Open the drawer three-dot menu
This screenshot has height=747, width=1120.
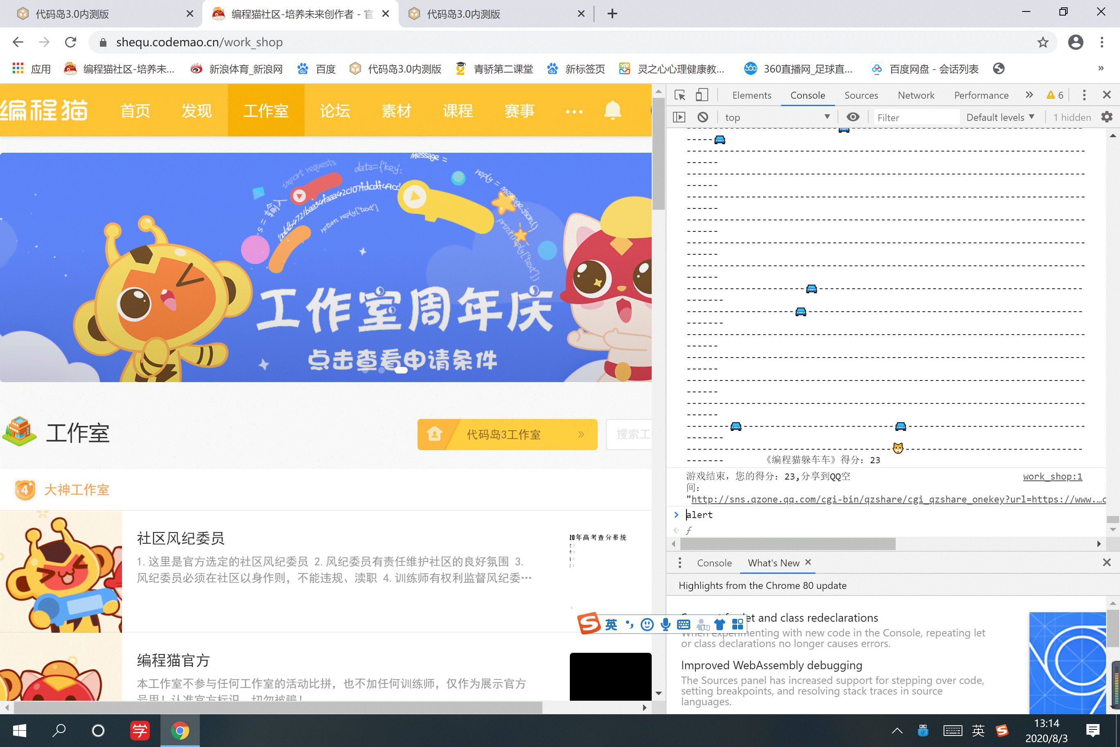pyautogui.click(x=680, y=563)
